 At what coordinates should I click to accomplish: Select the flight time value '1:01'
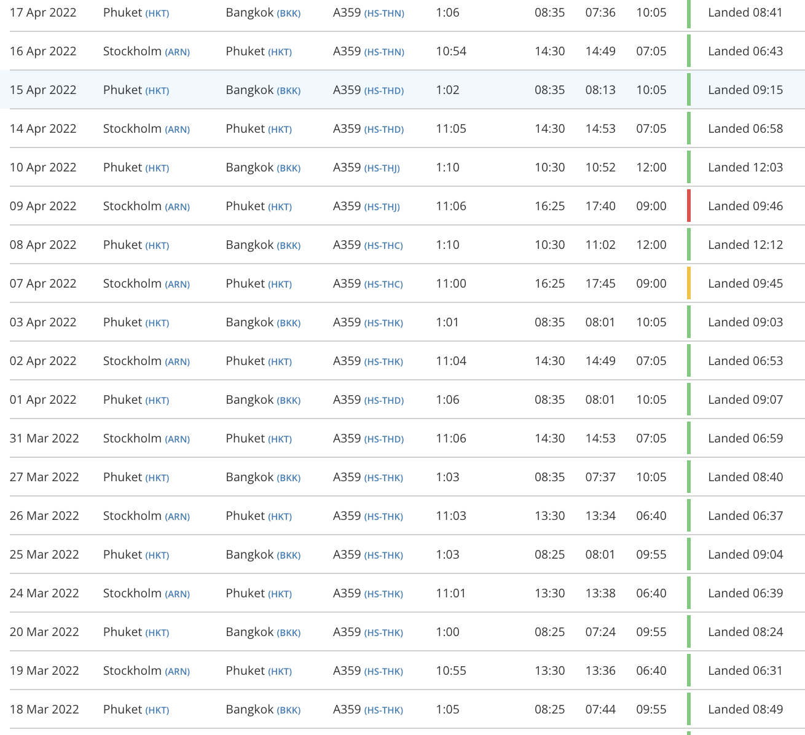point(447,322)
